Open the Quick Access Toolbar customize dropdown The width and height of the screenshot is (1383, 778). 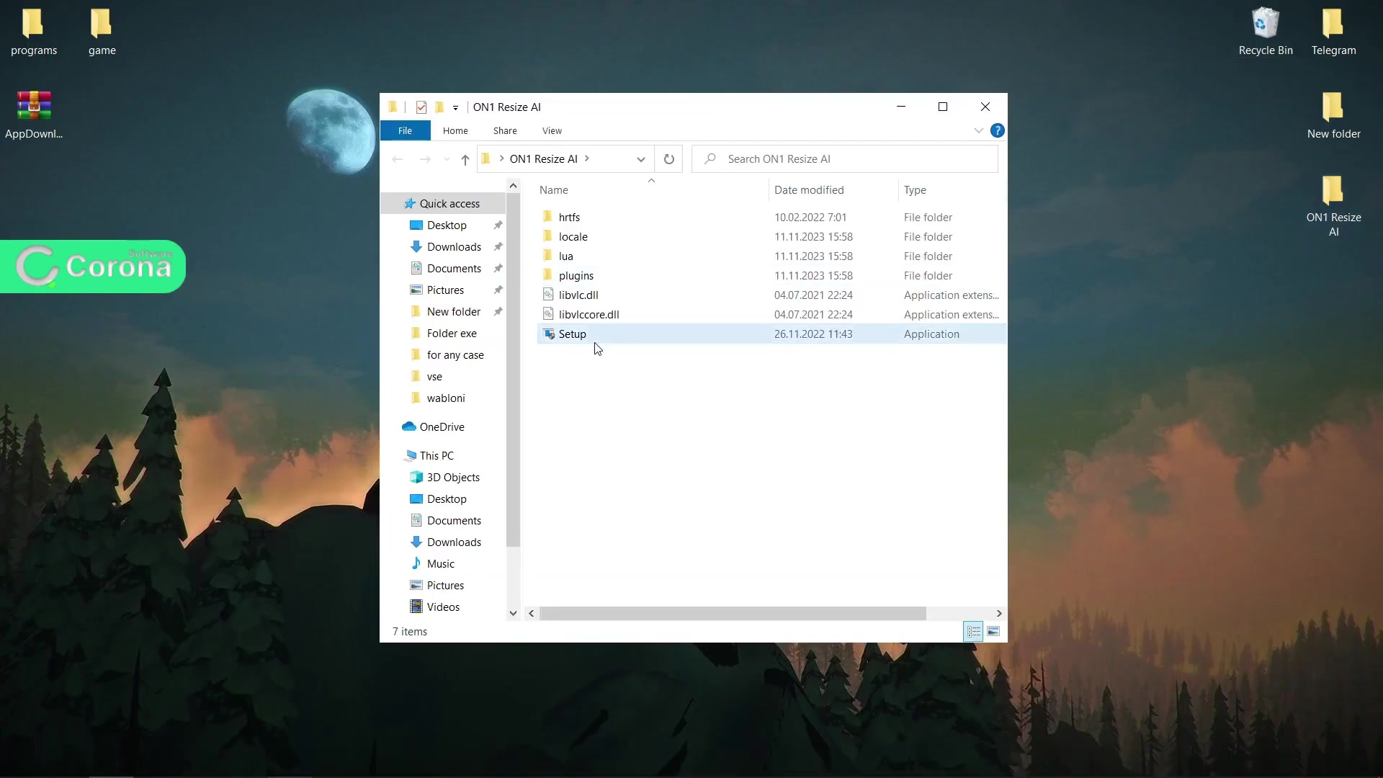coord(455,108)
